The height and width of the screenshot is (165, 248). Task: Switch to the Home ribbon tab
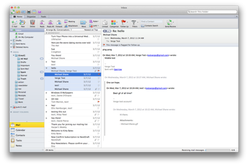18,16
